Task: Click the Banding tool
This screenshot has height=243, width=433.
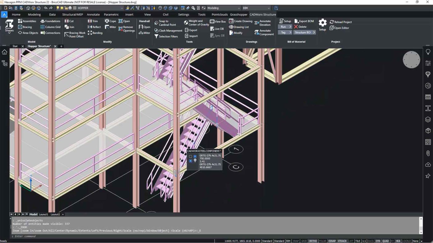Action: pyautogui.click(x=95, y=33)
